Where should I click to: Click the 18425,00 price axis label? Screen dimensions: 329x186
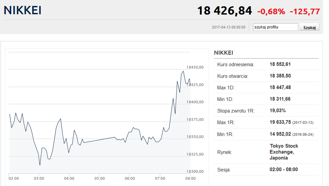(195, 85)
